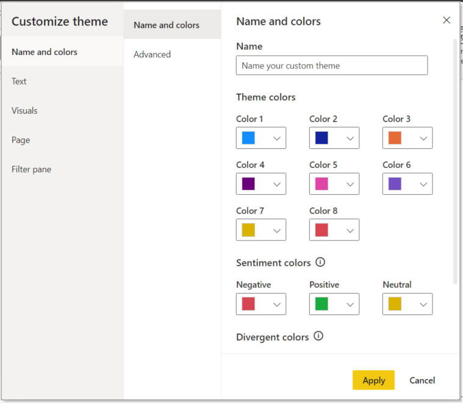Image resolution: width=463 pixels, height=403 pixels.
Task: Click the Divergent colors heading text
Action: 272,337
